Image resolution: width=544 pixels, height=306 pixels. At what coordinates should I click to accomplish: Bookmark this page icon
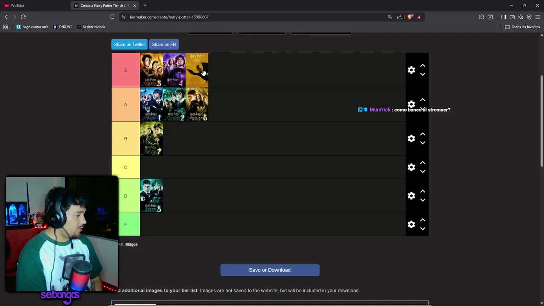coord(112,17)
